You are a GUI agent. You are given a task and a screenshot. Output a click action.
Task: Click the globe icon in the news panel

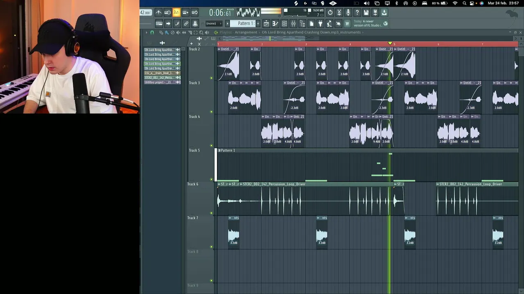(x=386, y=23)
